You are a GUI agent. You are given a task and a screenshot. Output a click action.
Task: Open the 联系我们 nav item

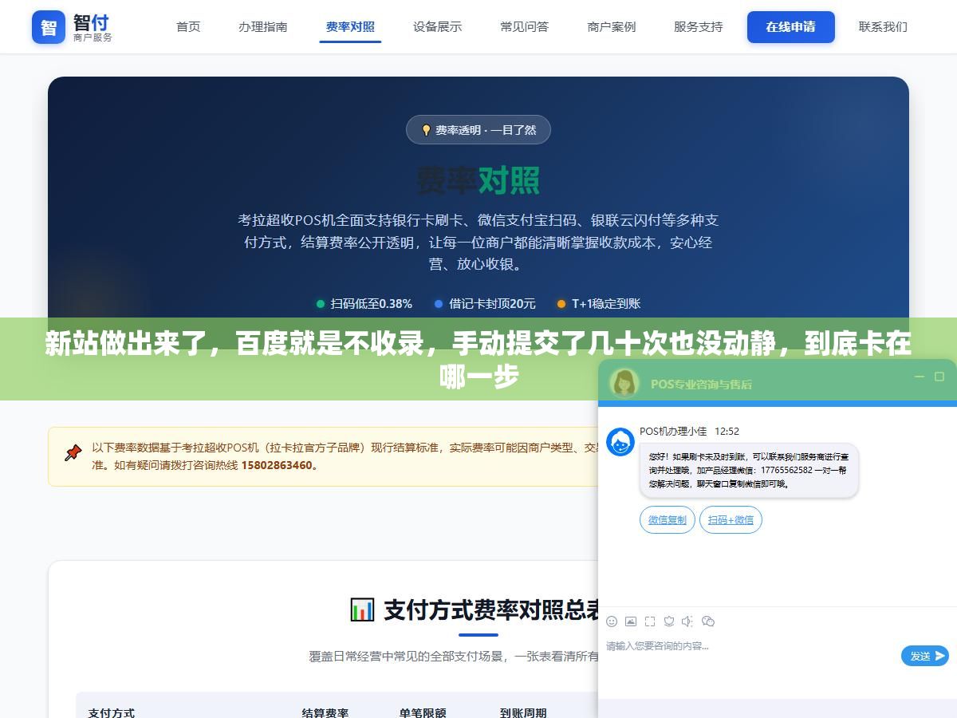[883, 26]
